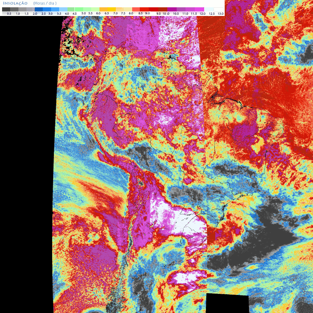Select the '6.0' scale value

[98, 13]
